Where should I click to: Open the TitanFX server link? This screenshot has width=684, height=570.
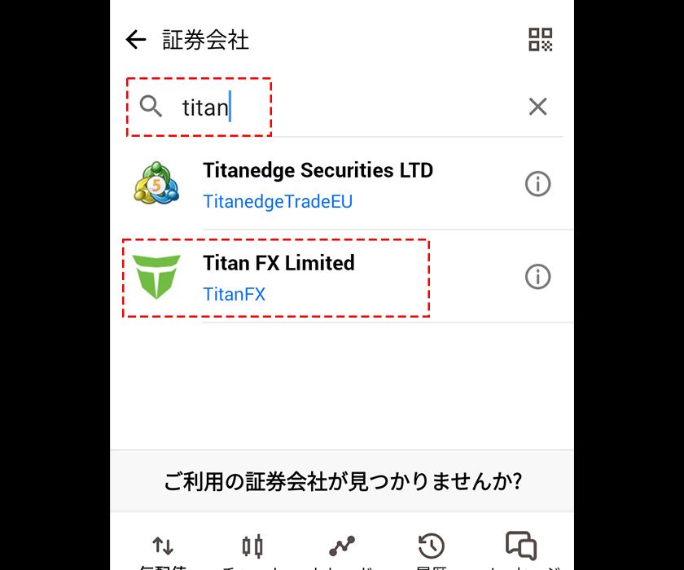click(235, 295)
